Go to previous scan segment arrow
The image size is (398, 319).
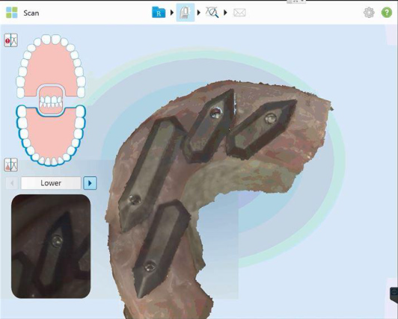[12, 183]
